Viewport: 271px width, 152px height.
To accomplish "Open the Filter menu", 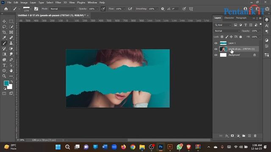I will (58, 3).
